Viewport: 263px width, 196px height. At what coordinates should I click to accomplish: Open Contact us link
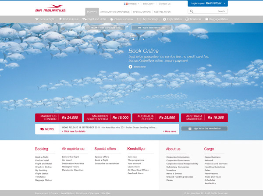tap(164, 4)
